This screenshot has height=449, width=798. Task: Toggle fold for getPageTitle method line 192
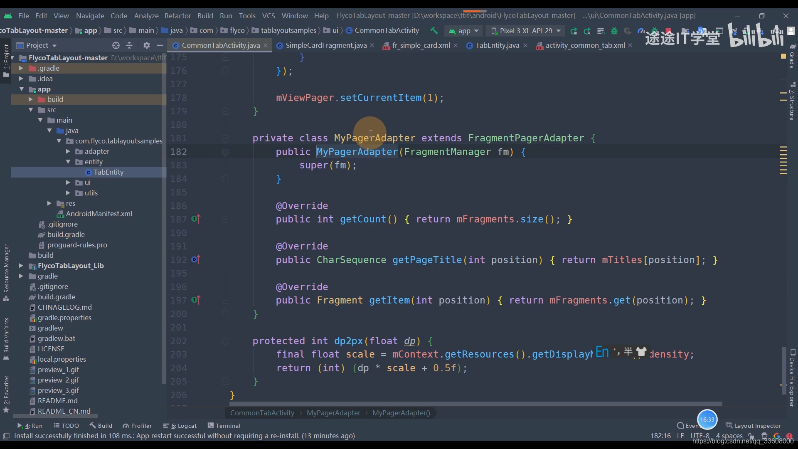pos(225,260)
